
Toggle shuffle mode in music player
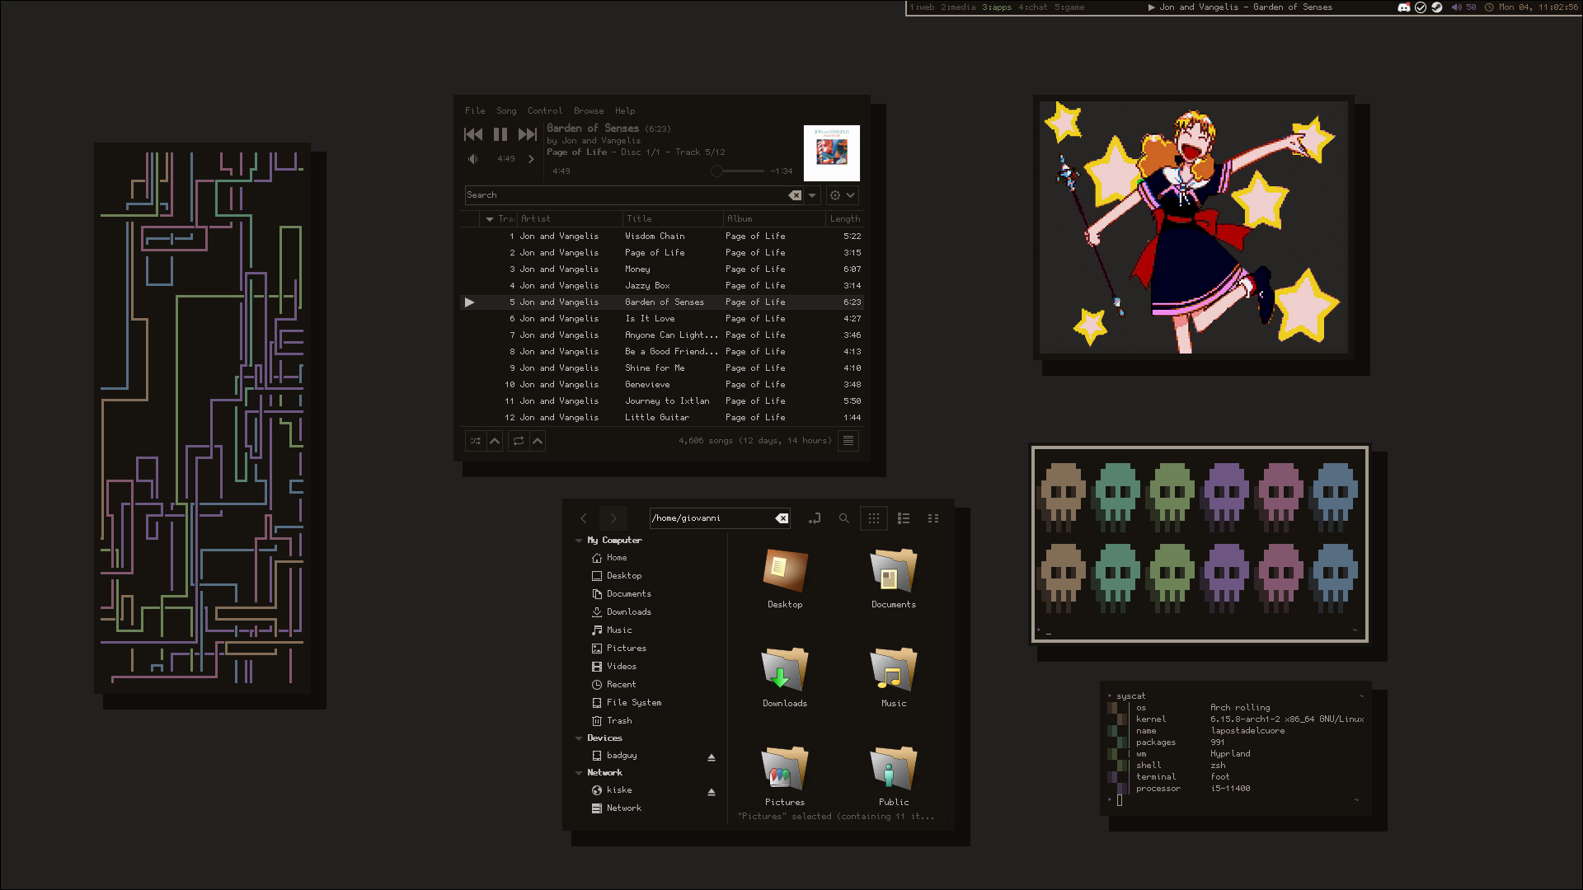476,441
